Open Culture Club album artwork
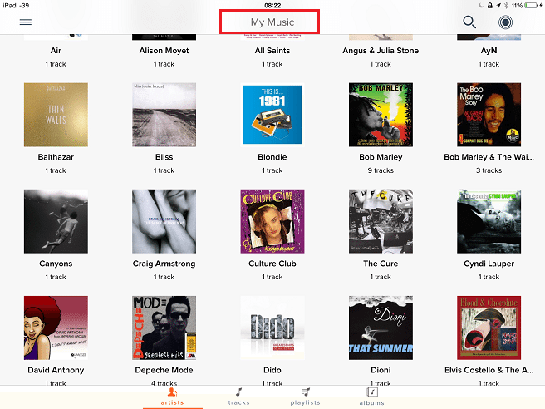This screenshot has width=545, height=409. click(x=272, y=221)
